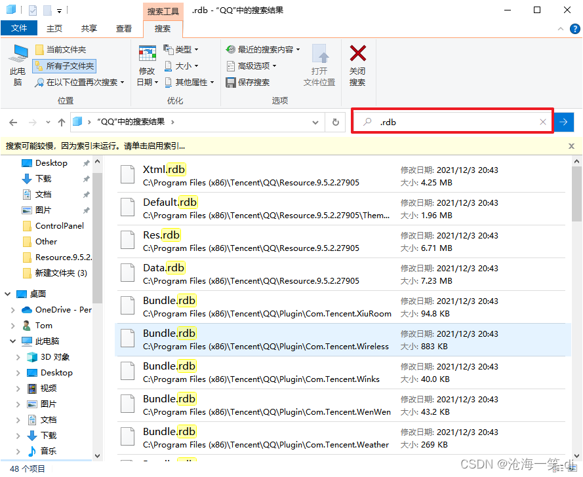Click the Bundle.rdb file icon for Com.Tencent.Winks
This screenshot has height=477, width=583.
(127, 371)
